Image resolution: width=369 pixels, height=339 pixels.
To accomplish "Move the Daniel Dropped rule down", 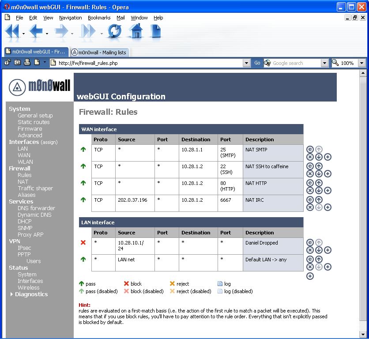I will [x=319, y=250].
